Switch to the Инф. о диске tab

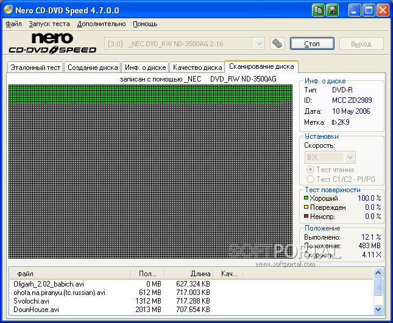point(145,68)
